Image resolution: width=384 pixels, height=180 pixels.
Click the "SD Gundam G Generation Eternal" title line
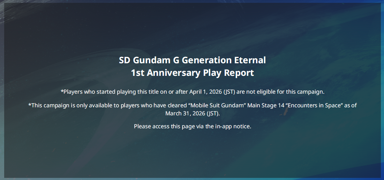(192, 60)
